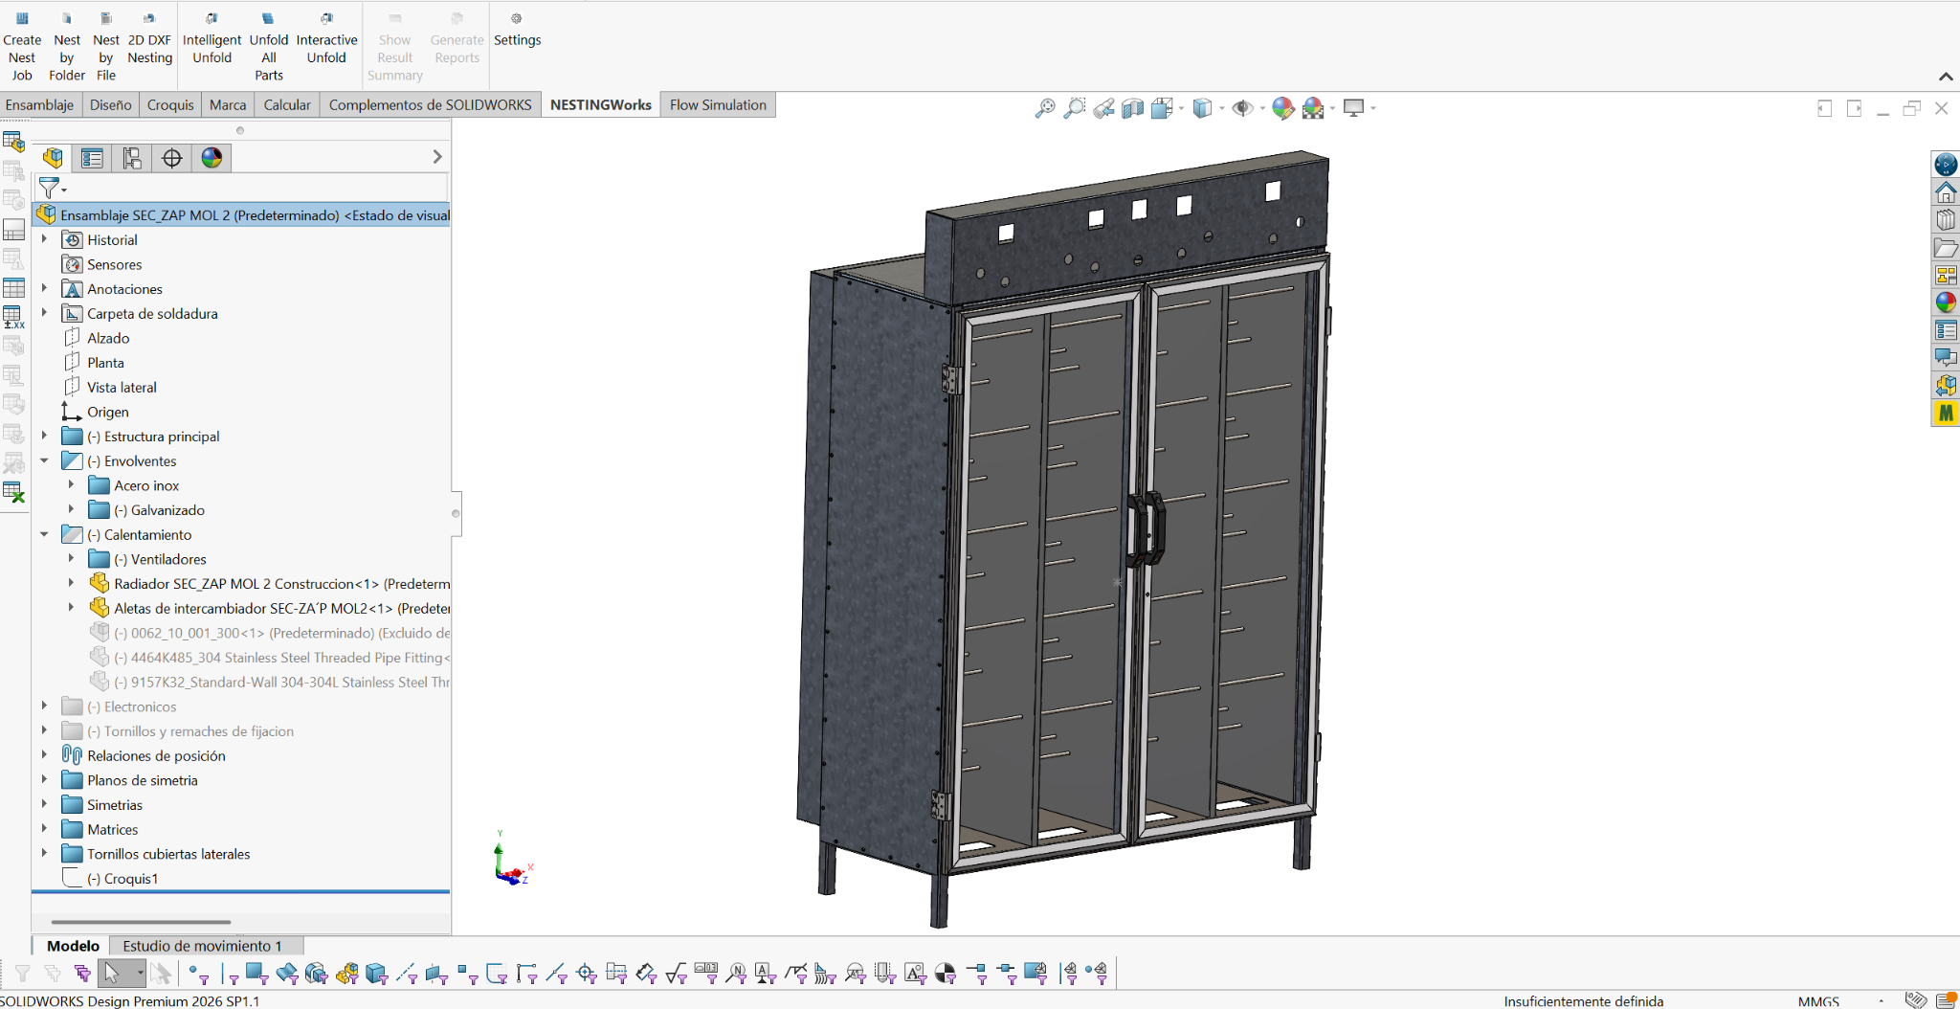This screenshot has height=1009, width=1960.
Task: Open Appearances sphere icon in task pane
Action: coord(1946,303)
